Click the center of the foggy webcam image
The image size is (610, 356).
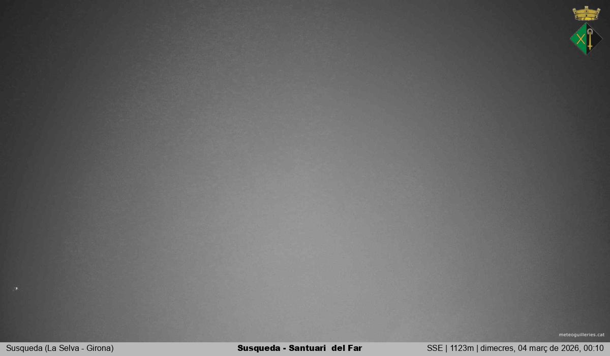(x=305, y=171)
